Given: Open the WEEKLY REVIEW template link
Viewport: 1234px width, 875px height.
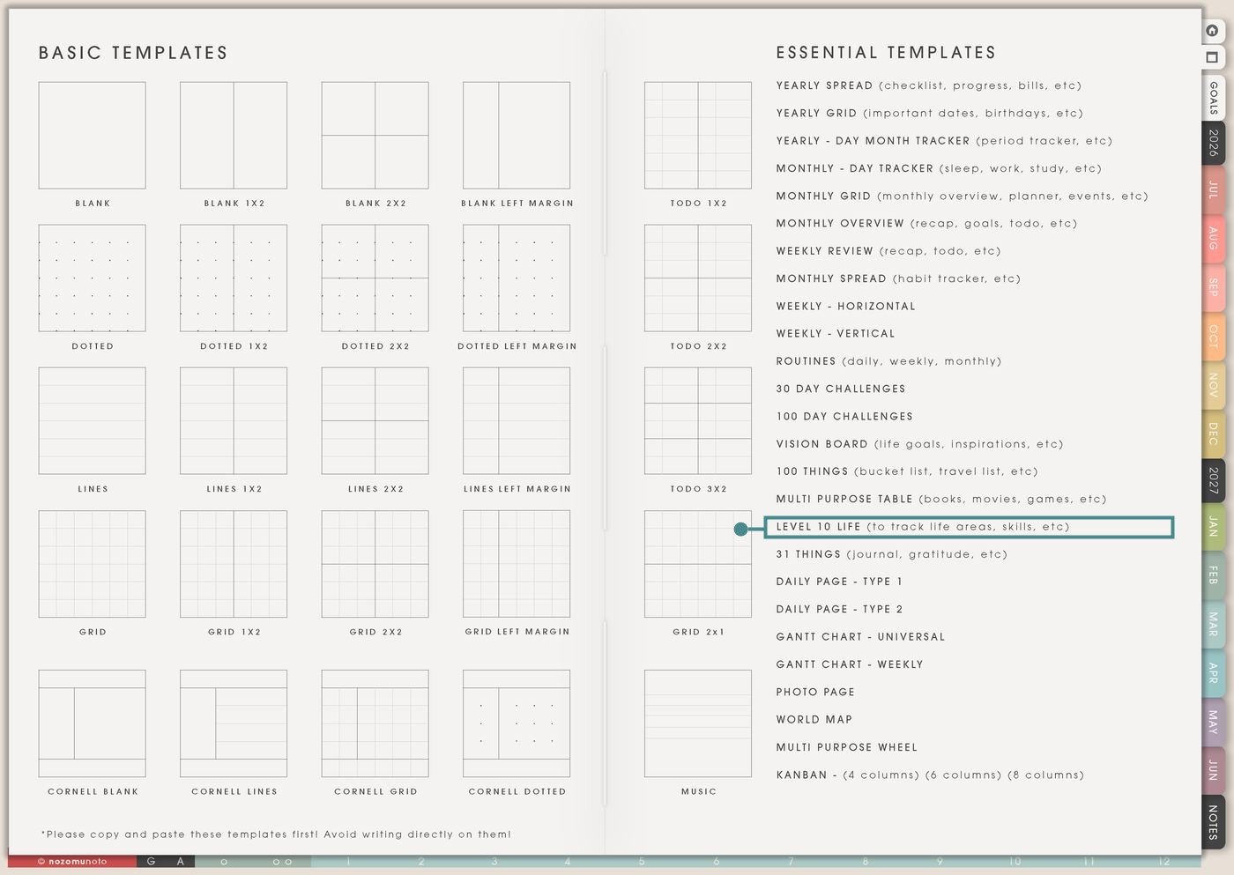Looking at the screenshot, I should pos(888,251).
